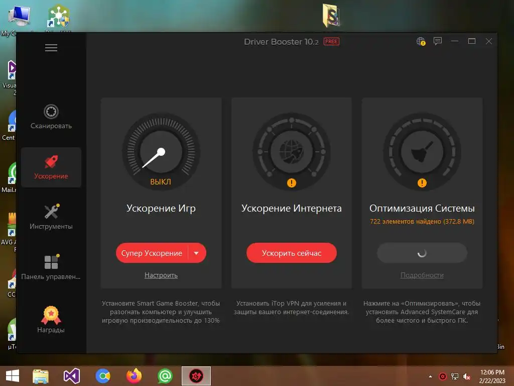Click the warning badge under internet dial
The width and height of the screenshot is (514, 386).
292,183
